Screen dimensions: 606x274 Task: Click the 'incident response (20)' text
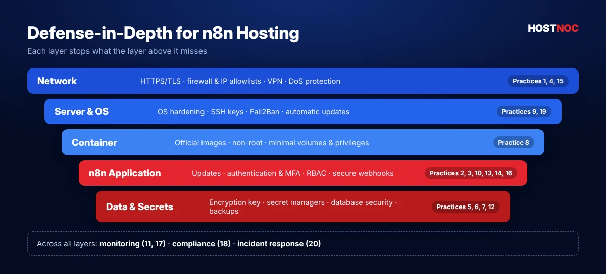(279, 244)
